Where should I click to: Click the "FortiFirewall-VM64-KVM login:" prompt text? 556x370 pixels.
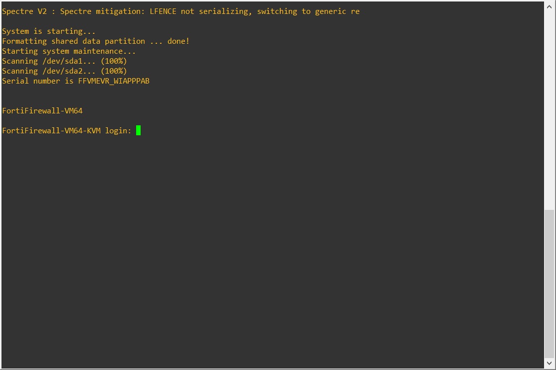(67, 131)
